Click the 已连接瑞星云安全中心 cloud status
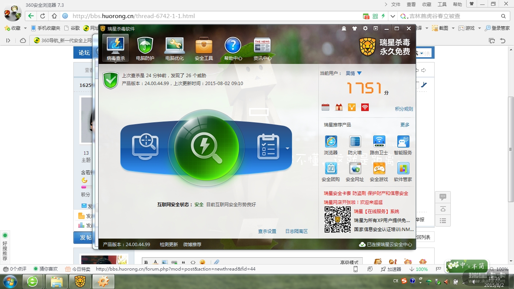 [385, 245]
